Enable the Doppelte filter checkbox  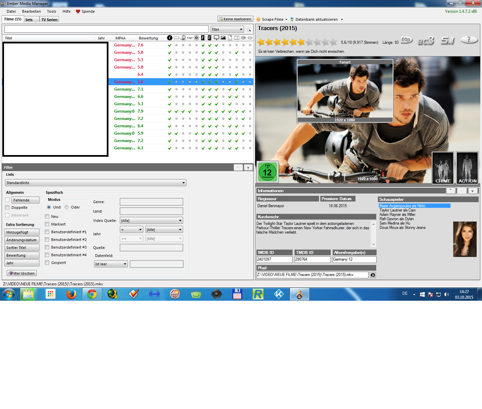click(x=7, y=207)
